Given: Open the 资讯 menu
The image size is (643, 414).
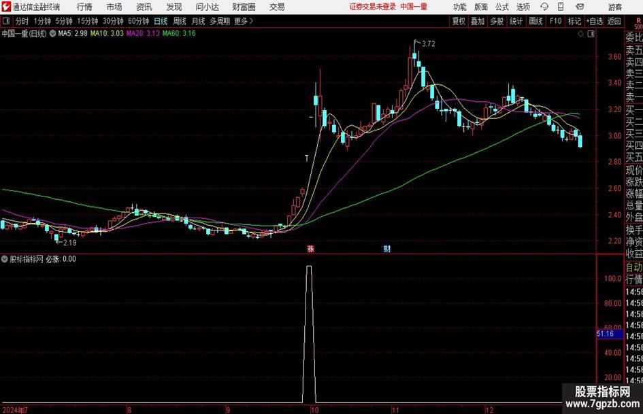Looking at the screenshot, I should tap(144, 7).
